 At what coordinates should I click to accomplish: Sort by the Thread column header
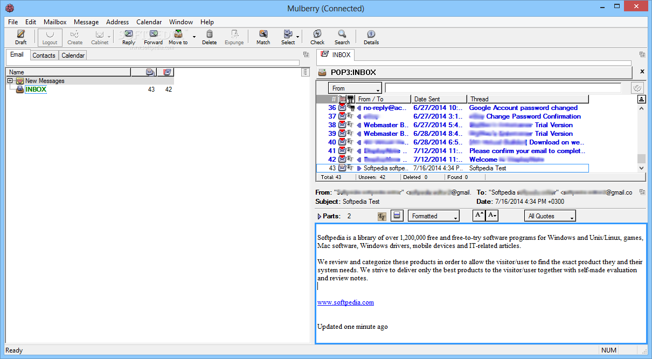528,99
